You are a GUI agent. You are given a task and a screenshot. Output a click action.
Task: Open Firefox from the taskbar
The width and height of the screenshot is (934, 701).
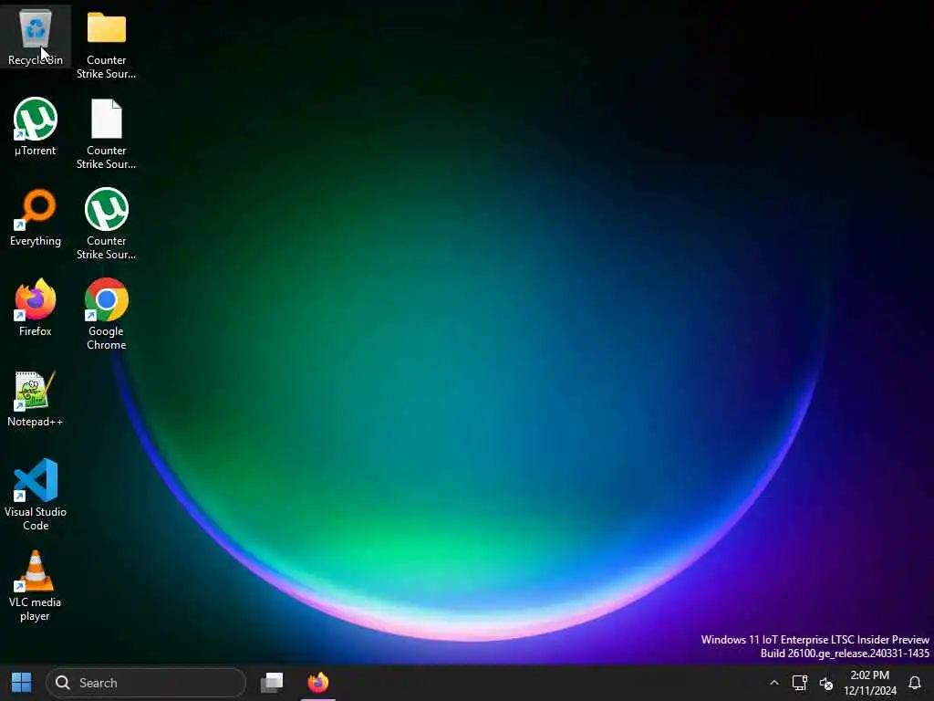click(x=318, y=683)
